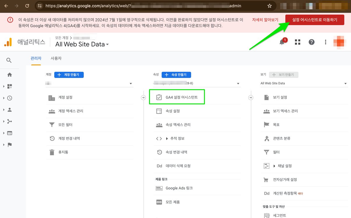Screen dimensions: 351x218
Task: Click the 보기 만들기 button
Action: click(x=284, y=75)
